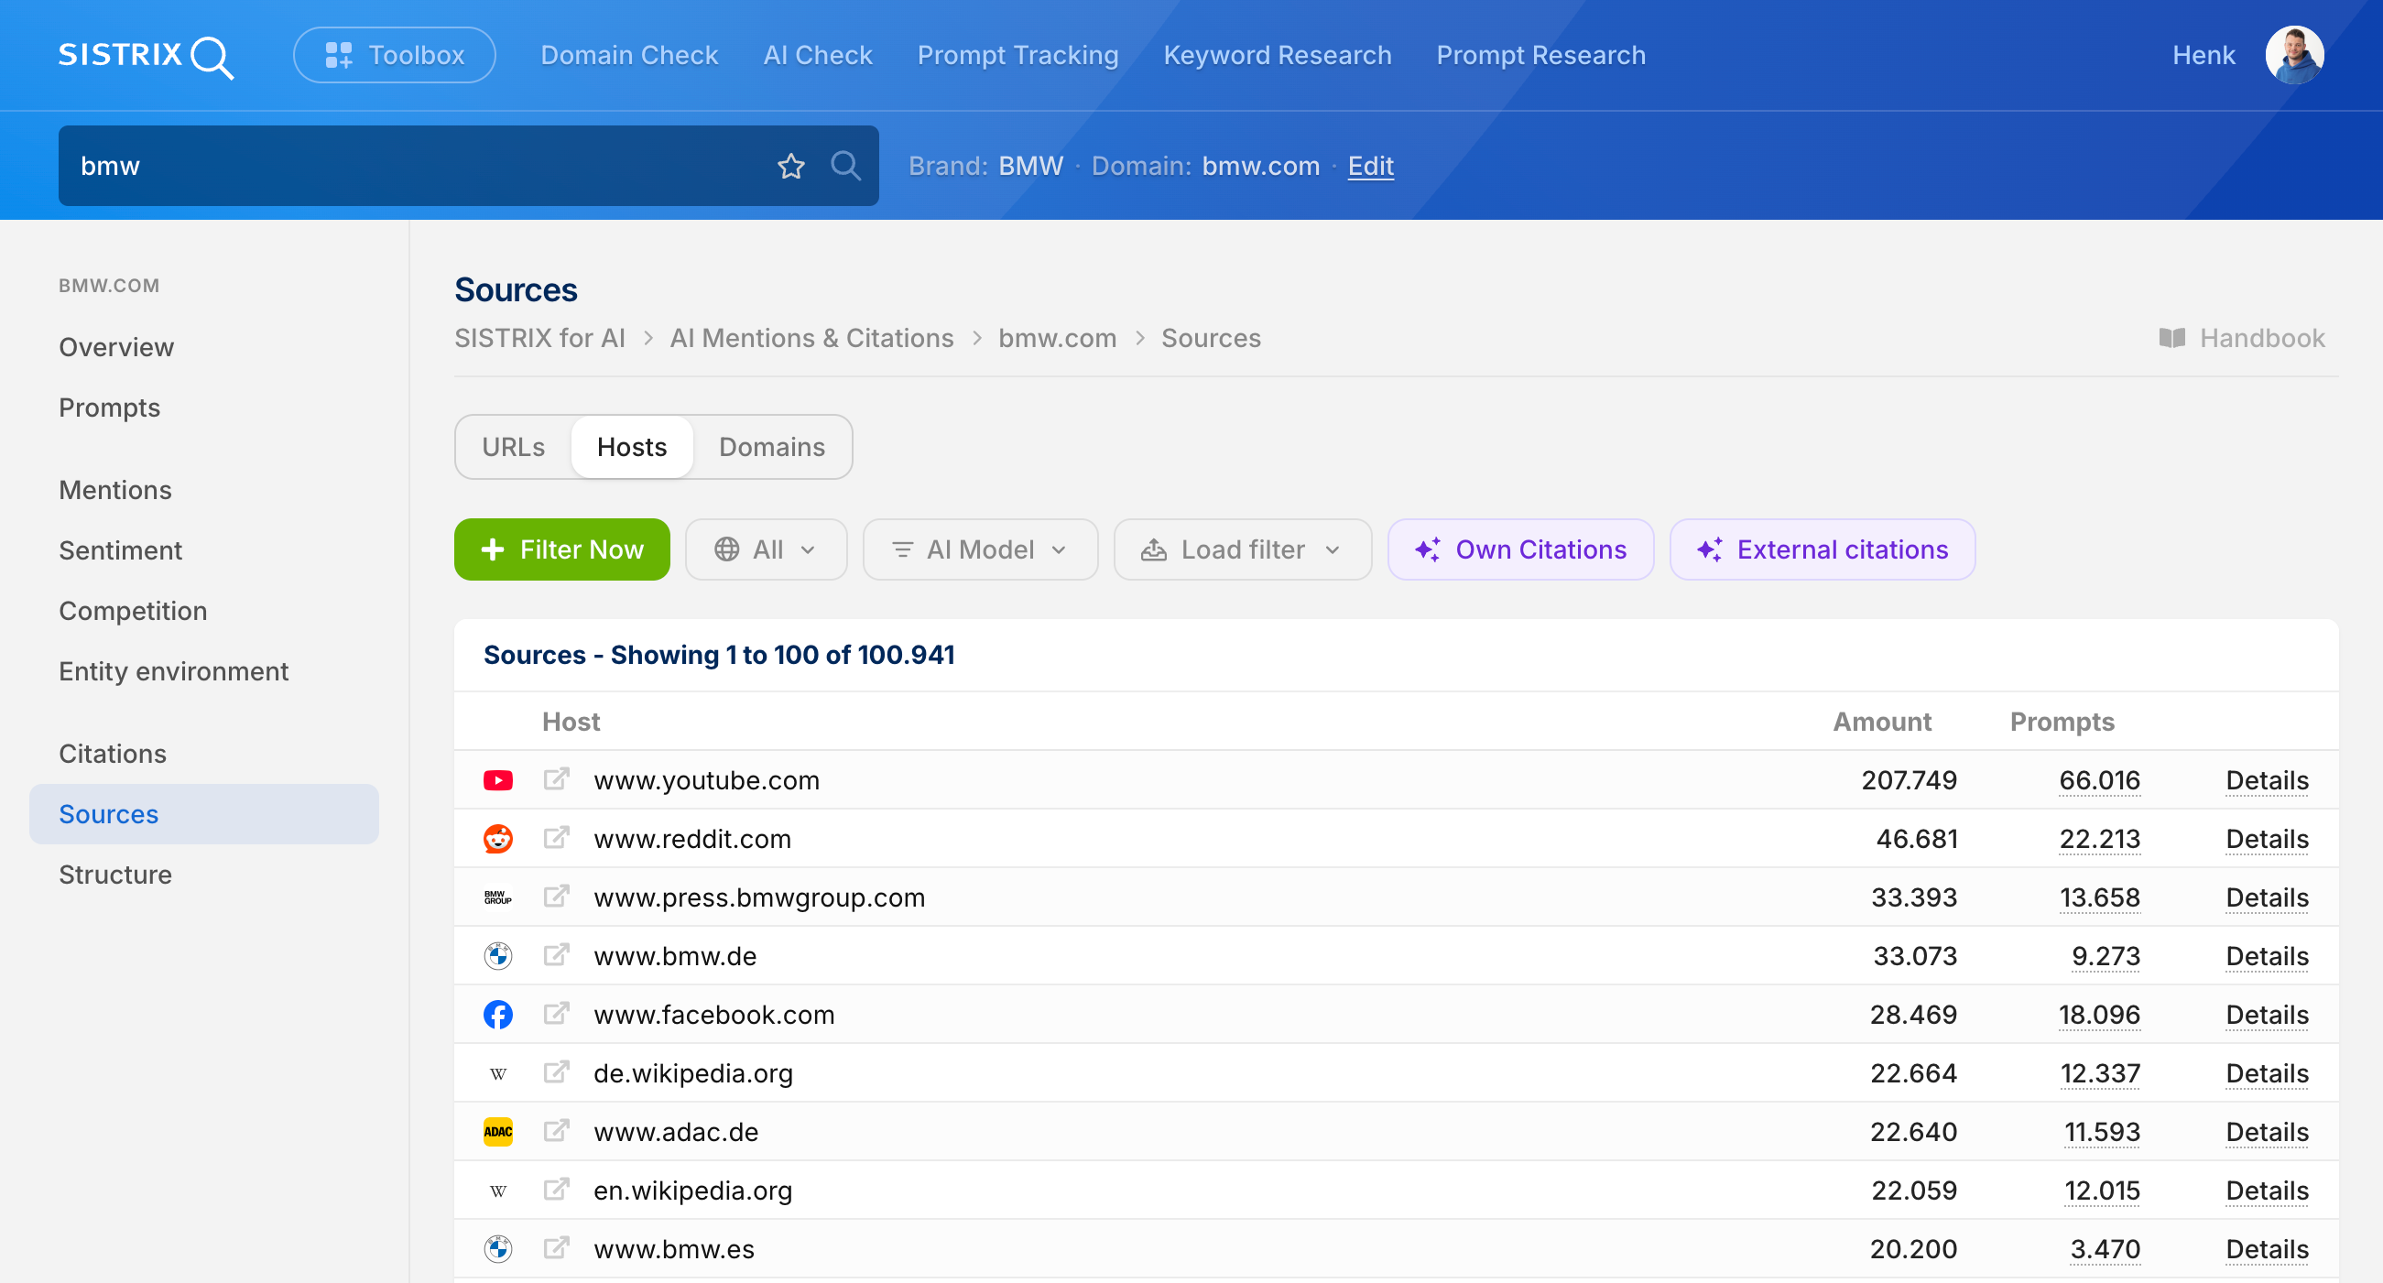Open www.press.bmwgroup.com external link icon
Viewport: 2383px width, 1283px height.
556,896
